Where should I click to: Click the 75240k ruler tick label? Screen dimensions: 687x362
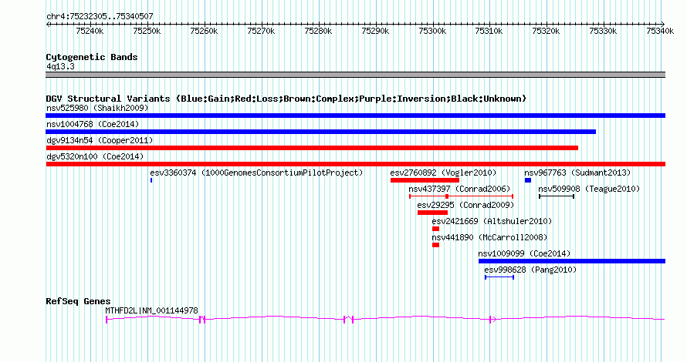click(90, 31)
